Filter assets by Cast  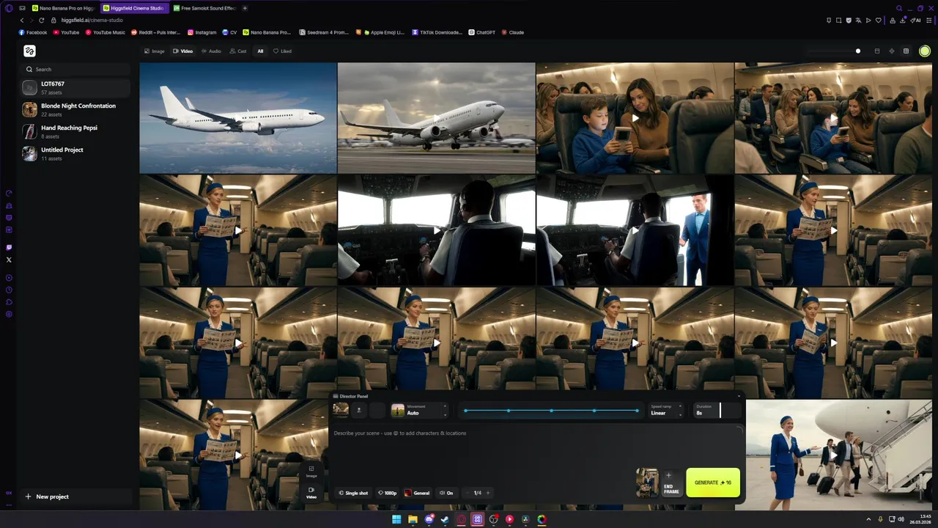tap(238, 51)
